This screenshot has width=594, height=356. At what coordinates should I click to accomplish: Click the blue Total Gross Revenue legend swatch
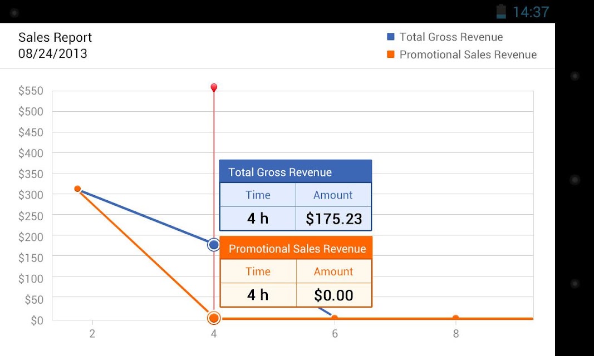pos(391,37)
